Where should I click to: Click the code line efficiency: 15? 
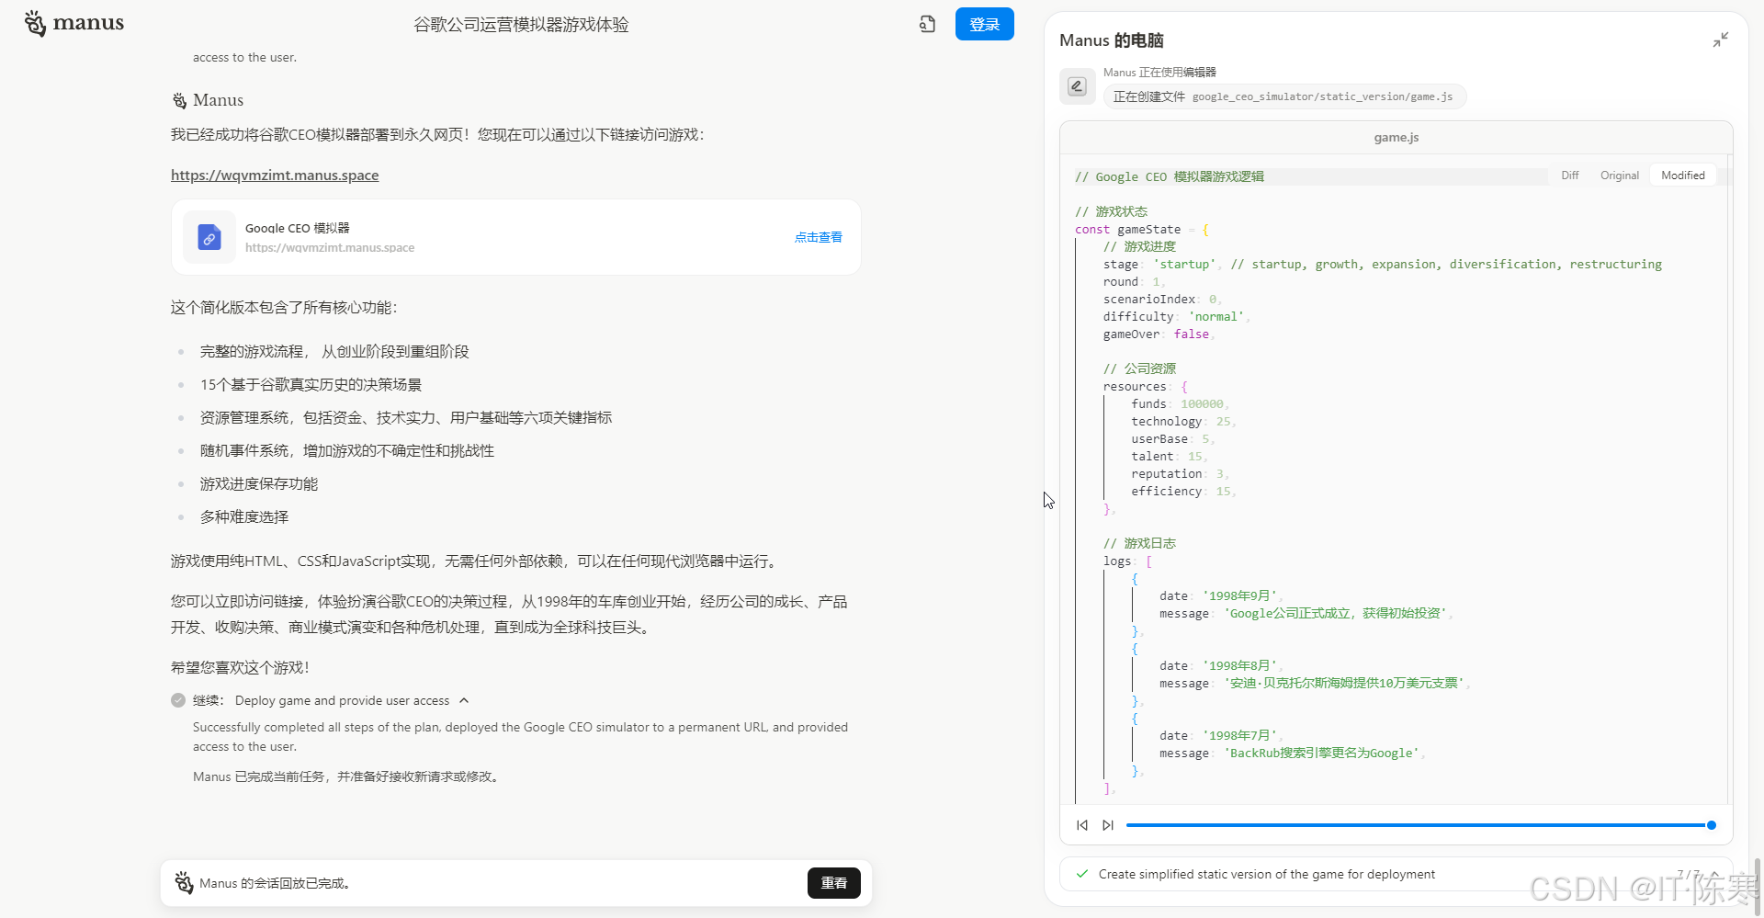coord(1183,492)
